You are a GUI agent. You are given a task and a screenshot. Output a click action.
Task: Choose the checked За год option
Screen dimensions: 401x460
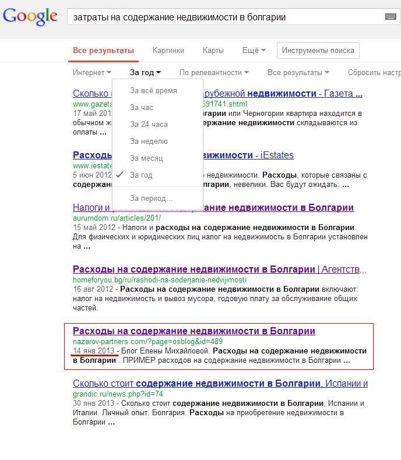click(142, 175)
